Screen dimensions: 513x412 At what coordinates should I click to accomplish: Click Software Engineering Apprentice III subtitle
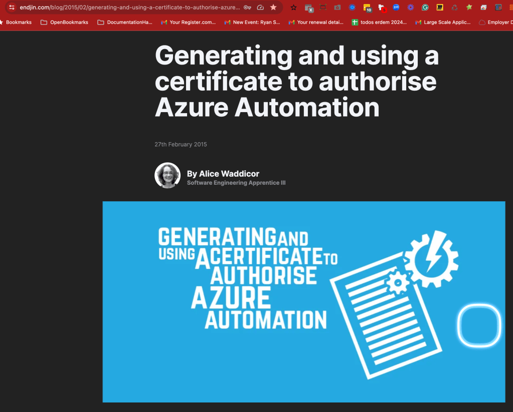pos(236,183)
